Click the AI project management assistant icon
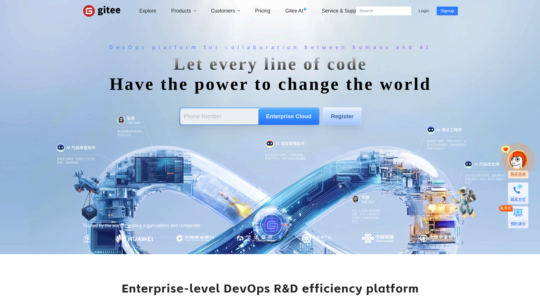Screen dimensions: 540x307 pyautogui.click(x=270, y=144)
